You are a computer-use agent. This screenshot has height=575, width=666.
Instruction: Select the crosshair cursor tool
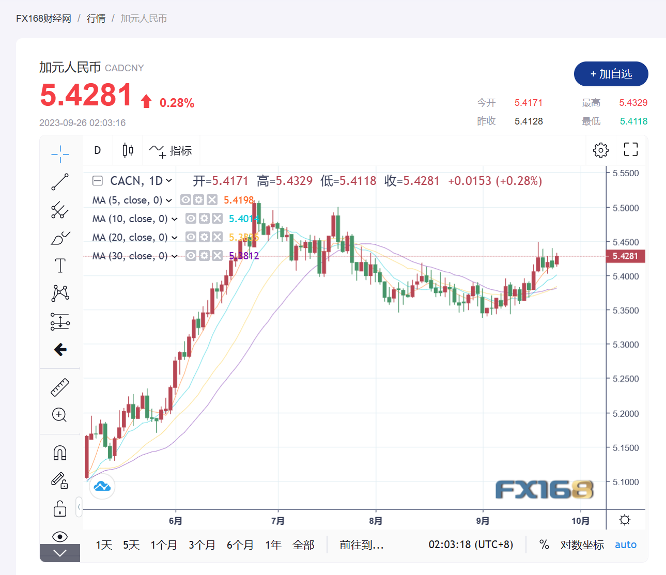point(60,153)
